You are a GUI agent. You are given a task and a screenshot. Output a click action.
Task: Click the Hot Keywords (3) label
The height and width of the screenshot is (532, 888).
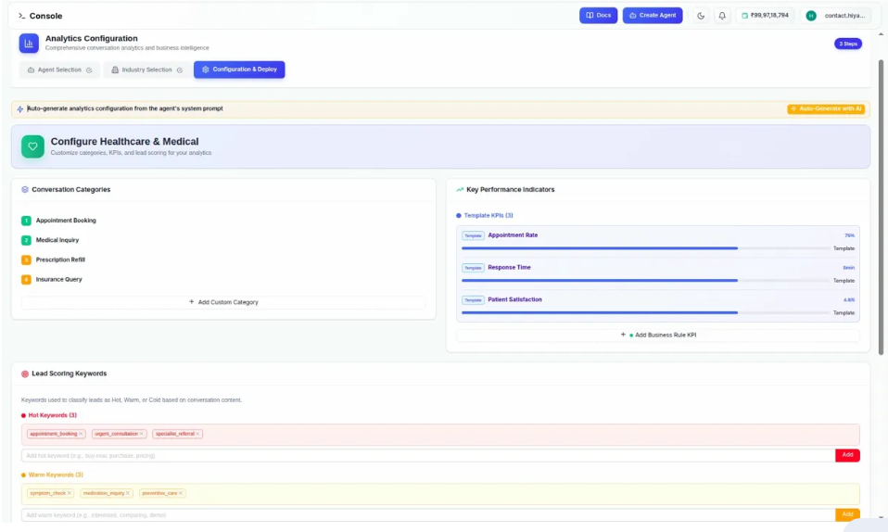click(52, 415)
